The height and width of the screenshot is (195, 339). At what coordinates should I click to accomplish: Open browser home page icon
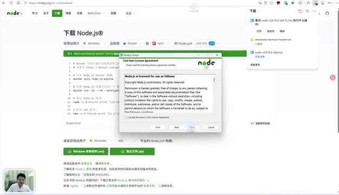pos(18,3)
